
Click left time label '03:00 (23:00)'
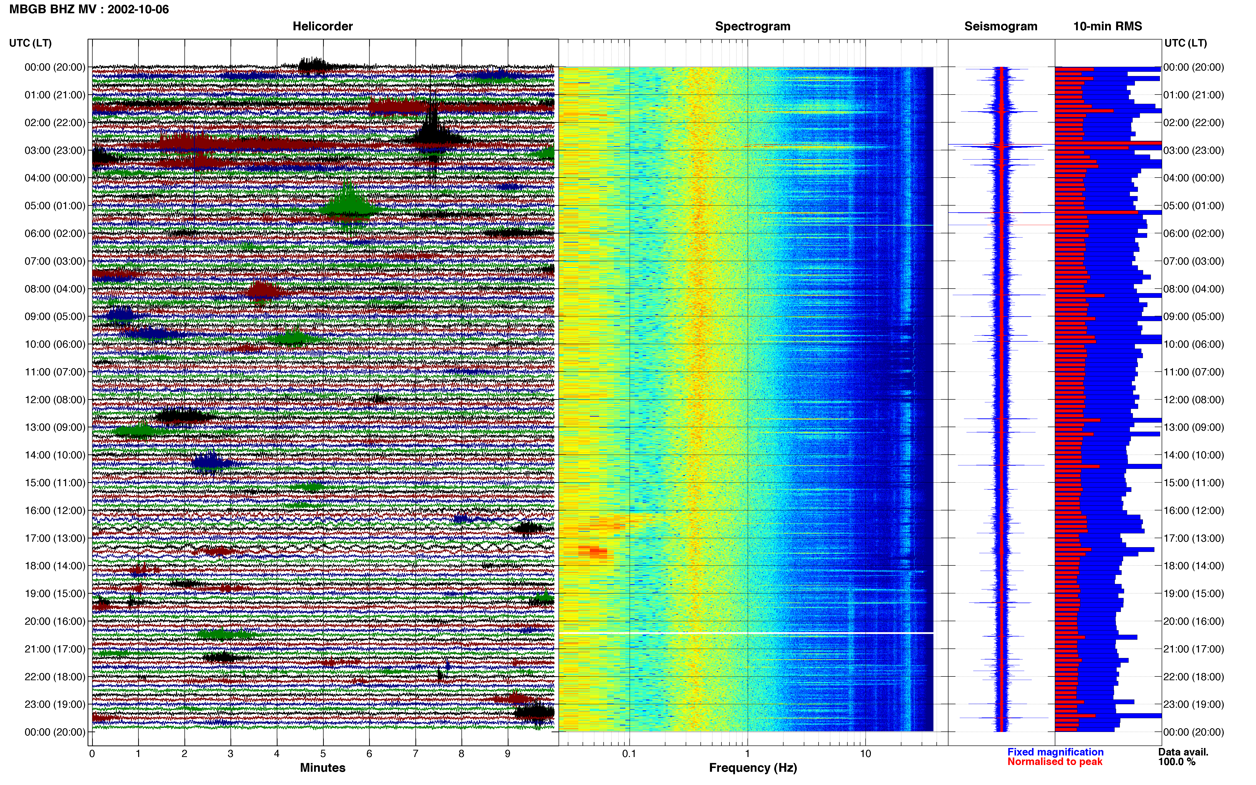tap(55, 151)
